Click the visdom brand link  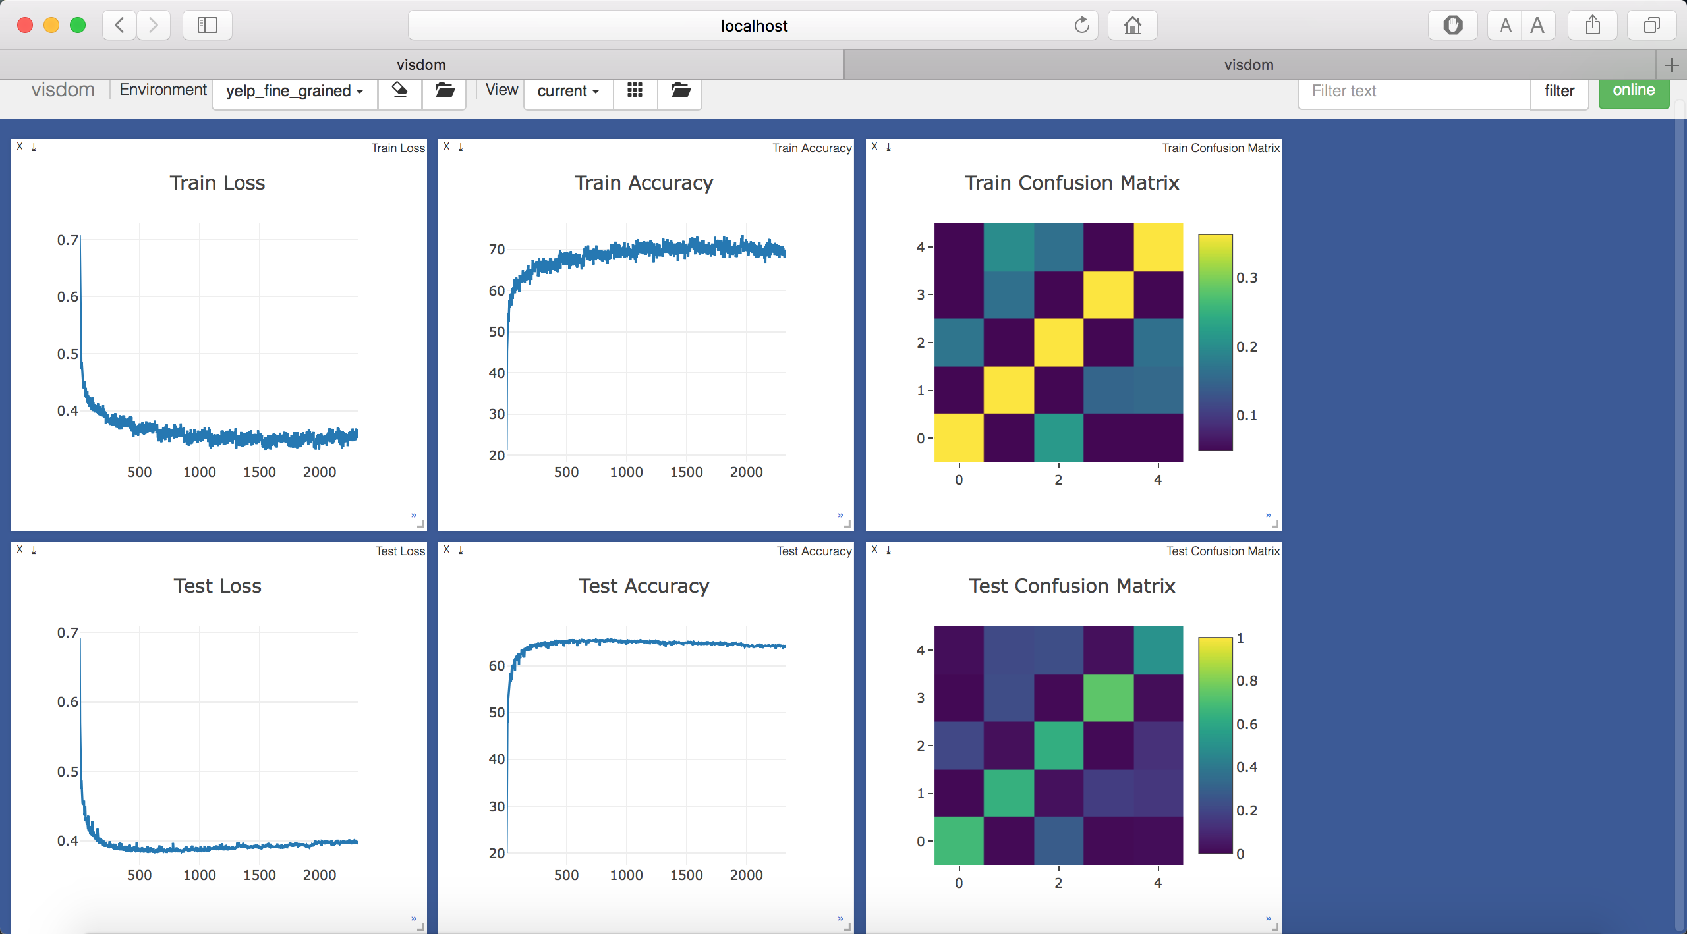tap(63, 90)
